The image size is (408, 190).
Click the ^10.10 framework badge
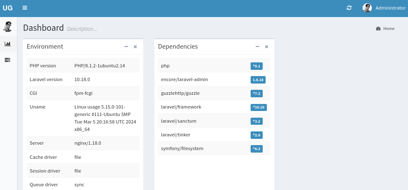point(259,107)
